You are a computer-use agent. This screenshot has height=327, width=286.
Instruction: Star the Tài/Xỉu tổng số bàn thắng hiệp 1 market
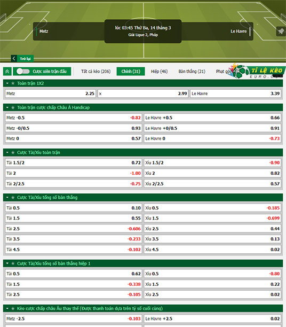tap(13, 263)
